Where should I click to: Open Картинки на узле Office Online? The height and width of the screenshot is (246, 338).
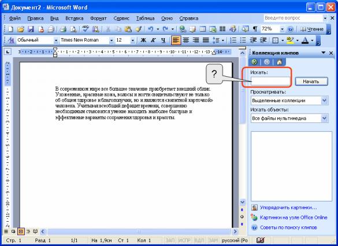[x=294, y=218]
